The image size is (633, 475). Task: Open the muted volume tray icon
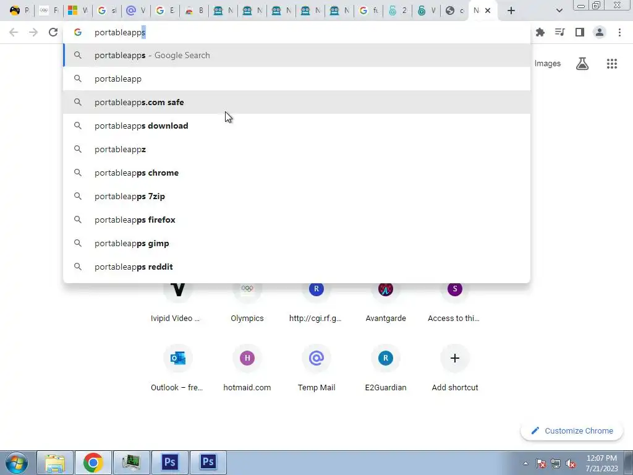click(571, 463)
